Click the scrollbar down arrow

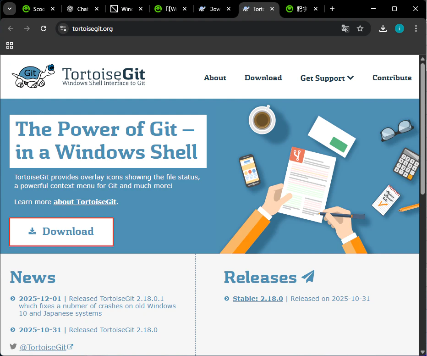click(x=422, y=352)
